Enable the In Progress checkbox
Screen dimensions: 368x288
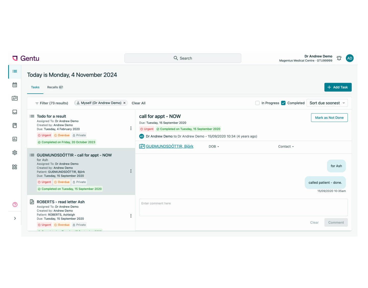click(x=257, y=103)
